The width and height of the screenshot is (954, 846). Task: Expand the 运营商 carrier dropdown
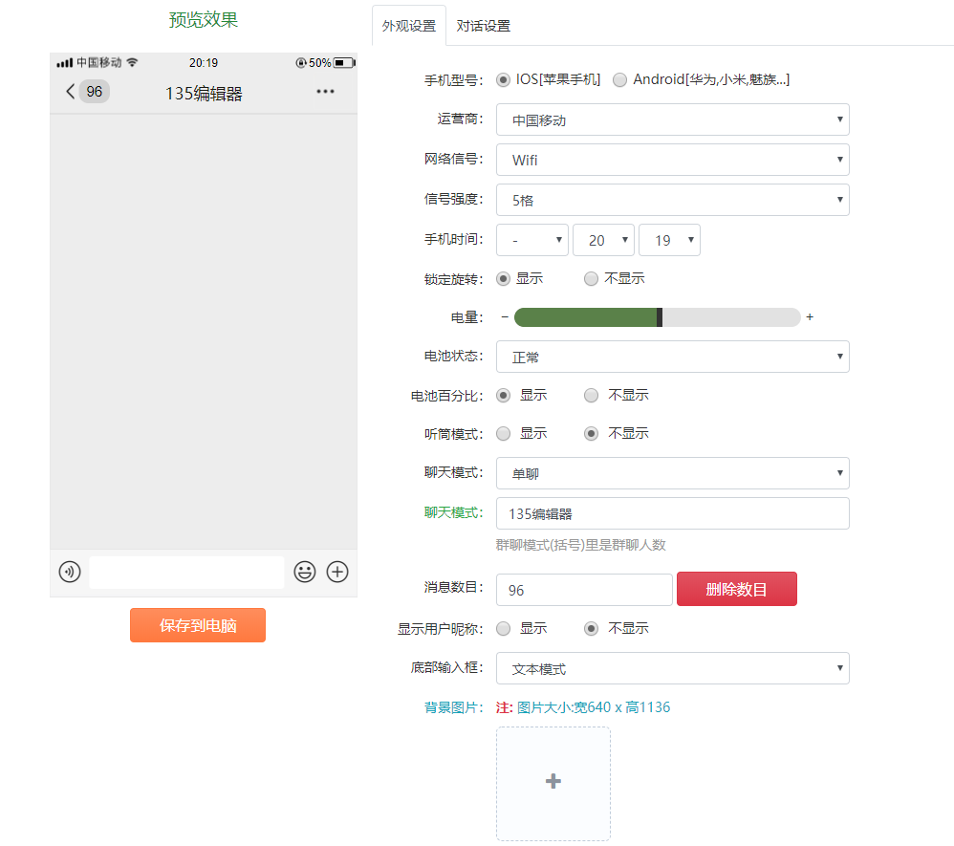click(x=672, y=120)
